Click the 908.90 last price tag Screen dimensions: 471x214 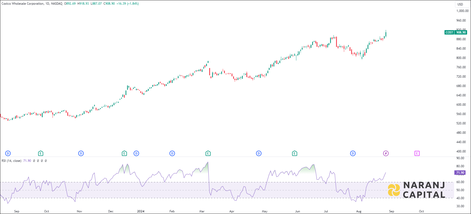pos(461,32)
